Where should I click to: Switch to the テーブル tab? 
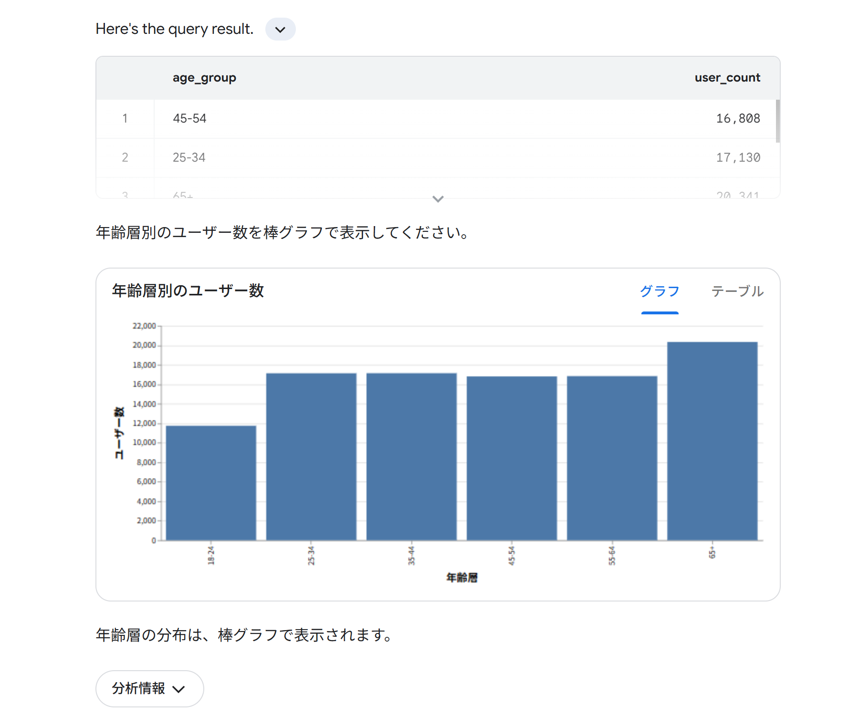pyautogui.click(x=737, y=291)
